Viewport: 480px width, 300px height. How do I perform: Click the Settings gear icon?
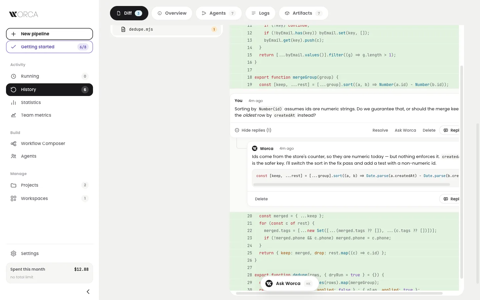pyautogui.click(x=13, y=254)
